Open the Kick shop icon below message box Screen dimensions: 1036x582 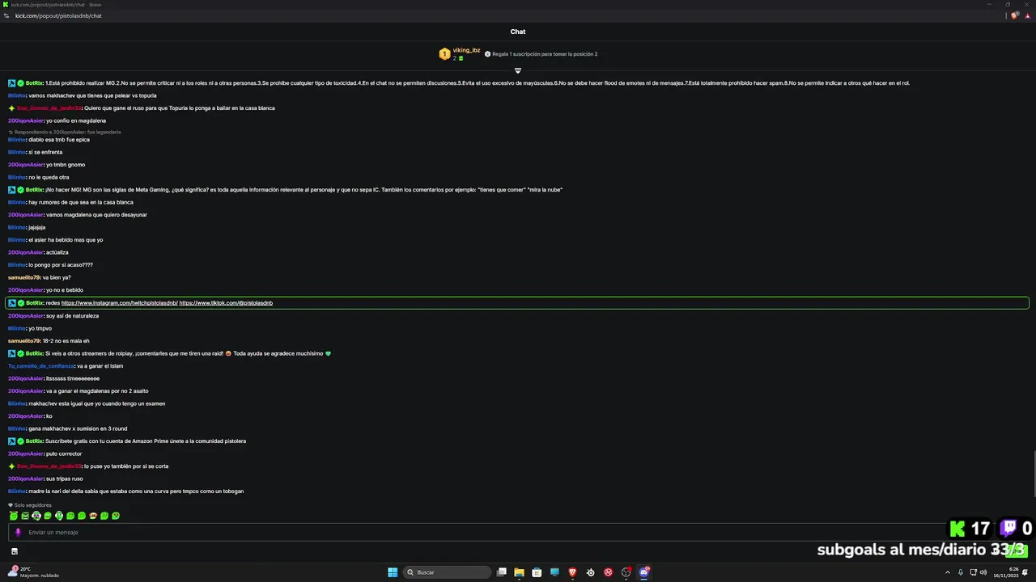[x=14, y=551]
